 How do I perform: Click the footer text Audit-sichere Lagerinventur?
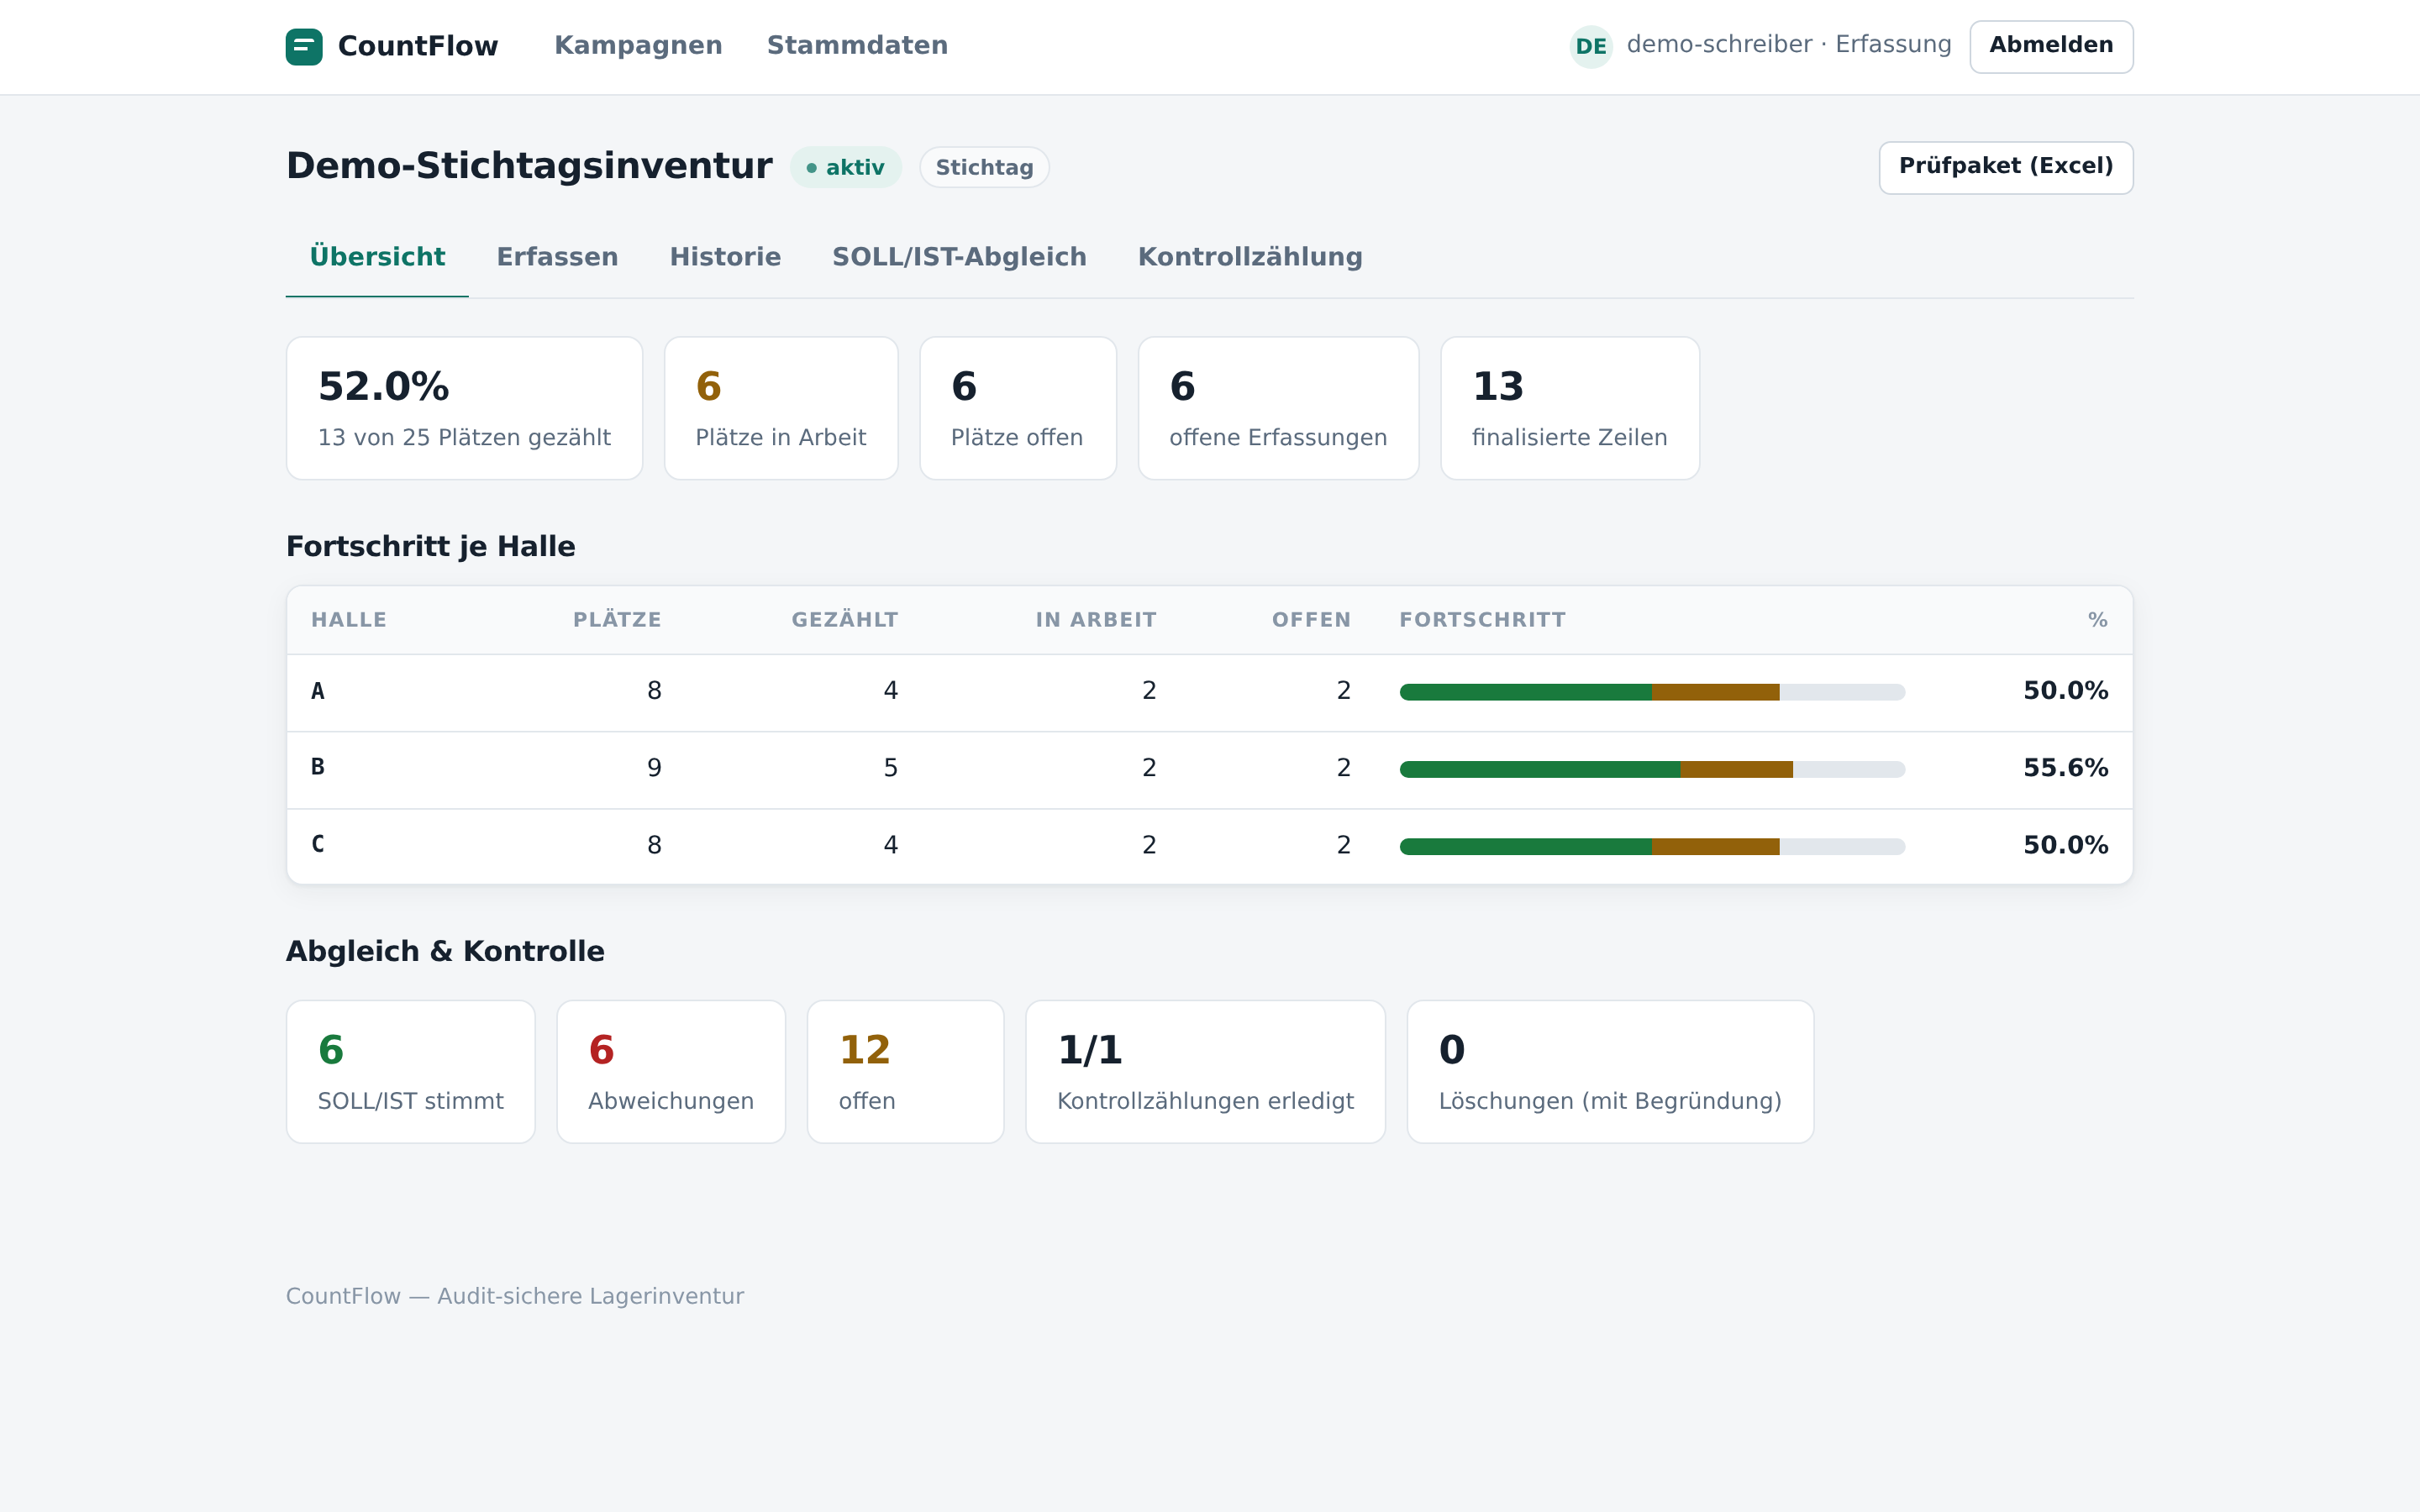click(590, 1296)
